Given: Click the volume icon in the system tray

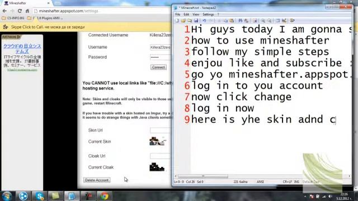Looking at the screenshot, I should [x=331, y=196].
